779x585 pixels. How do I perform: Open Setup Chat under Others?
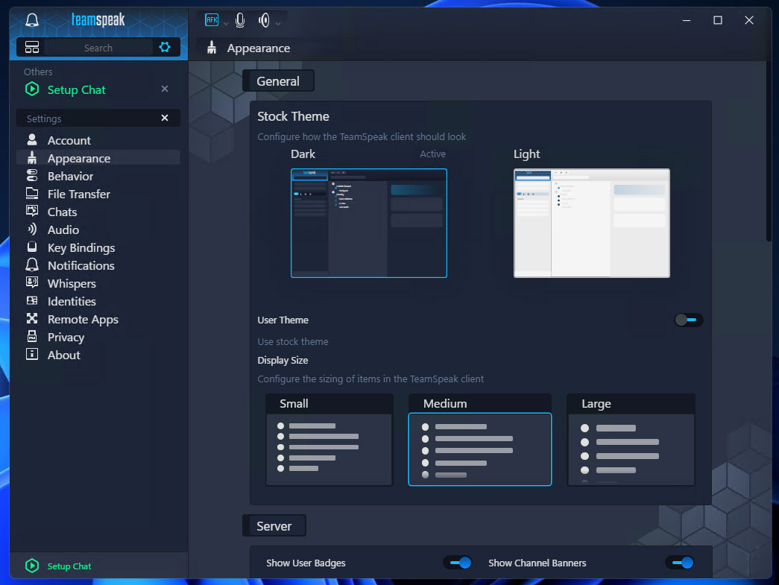point(77,89)
